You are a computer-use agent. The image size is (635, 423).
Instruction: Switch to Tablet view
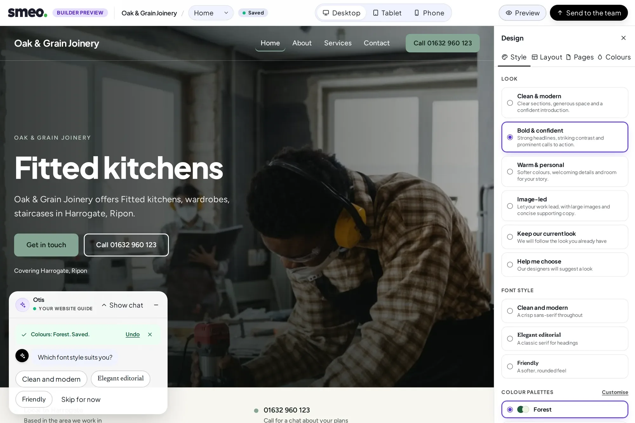tap(387, 13)
